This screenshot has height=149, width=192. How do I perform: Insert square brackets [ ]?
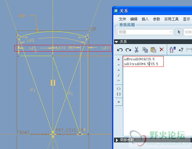coord(119,94)
